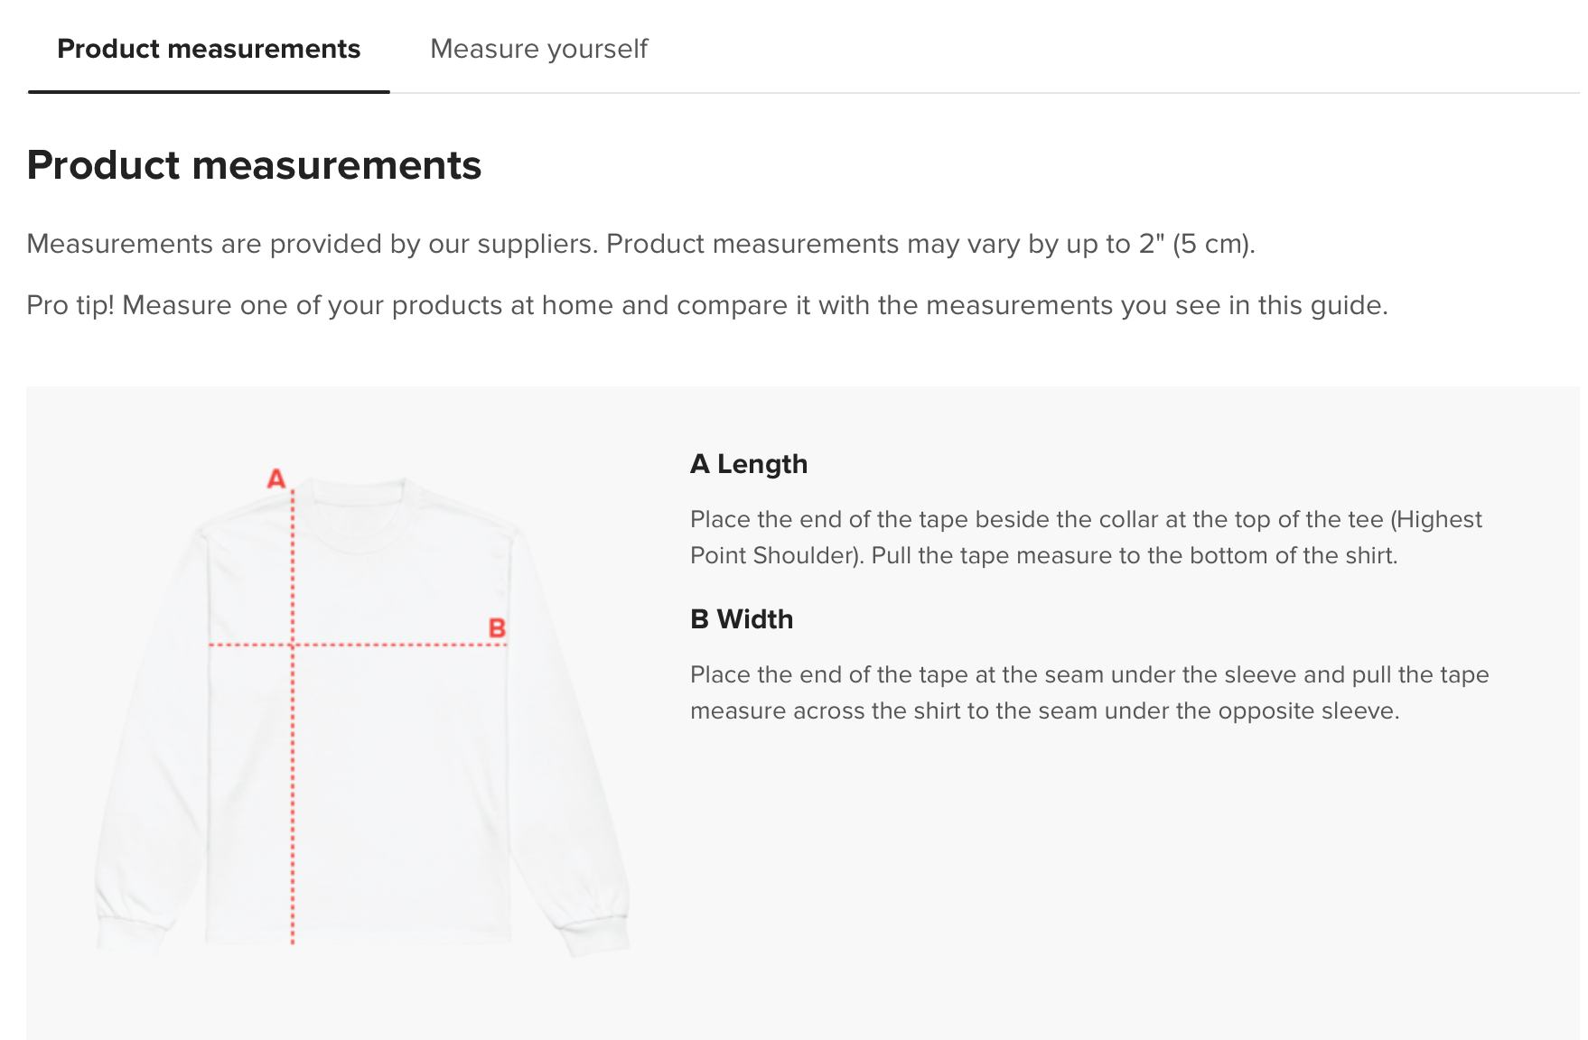Click the A Length heading
The image size is (1588, 1040).
(x=749, y=464)
